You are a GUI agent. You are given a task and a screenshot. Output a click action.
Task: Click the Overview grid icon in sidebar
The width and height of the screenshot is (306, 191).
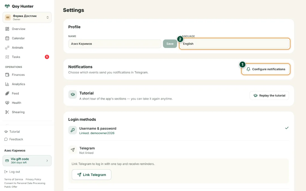[7, 29]
